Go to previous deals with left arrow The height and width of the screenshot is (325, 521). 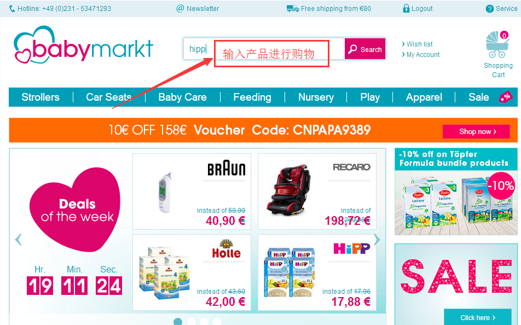18,239
